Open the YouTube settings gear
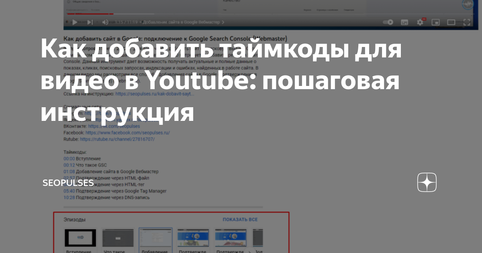Image resolution: width=482 pixels, height=253 pixels. tap(420, 22)
